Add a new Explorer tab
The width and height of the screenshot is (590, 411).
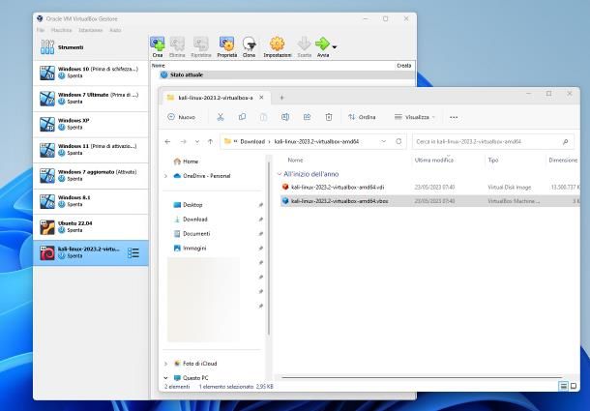[x=281, y=98]
